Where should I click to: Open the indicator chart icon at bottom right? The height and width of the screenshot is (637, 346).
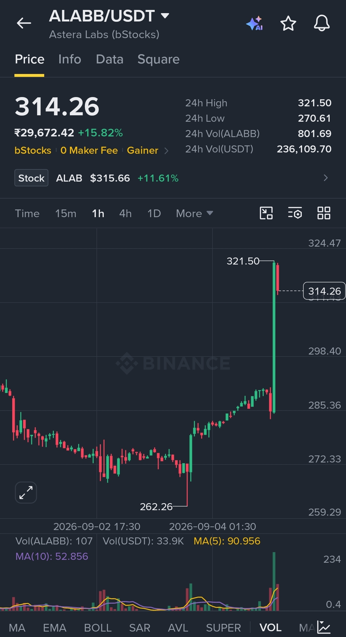pos(324,627)
